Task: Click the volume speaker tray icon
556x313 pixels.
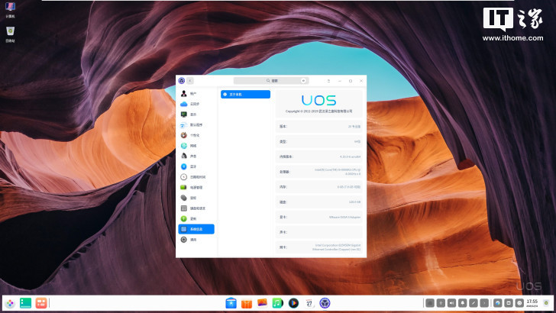Action: pos(452,303)
